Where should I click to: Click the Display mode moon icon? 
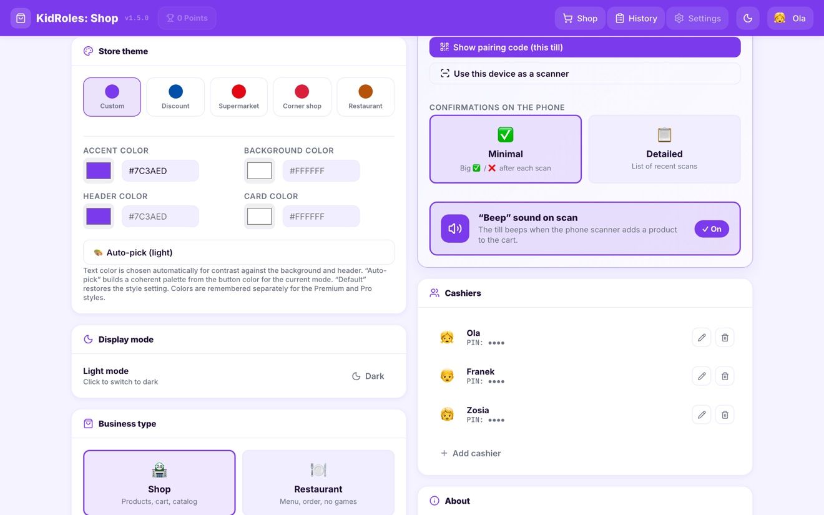click(x=88, y=340)
